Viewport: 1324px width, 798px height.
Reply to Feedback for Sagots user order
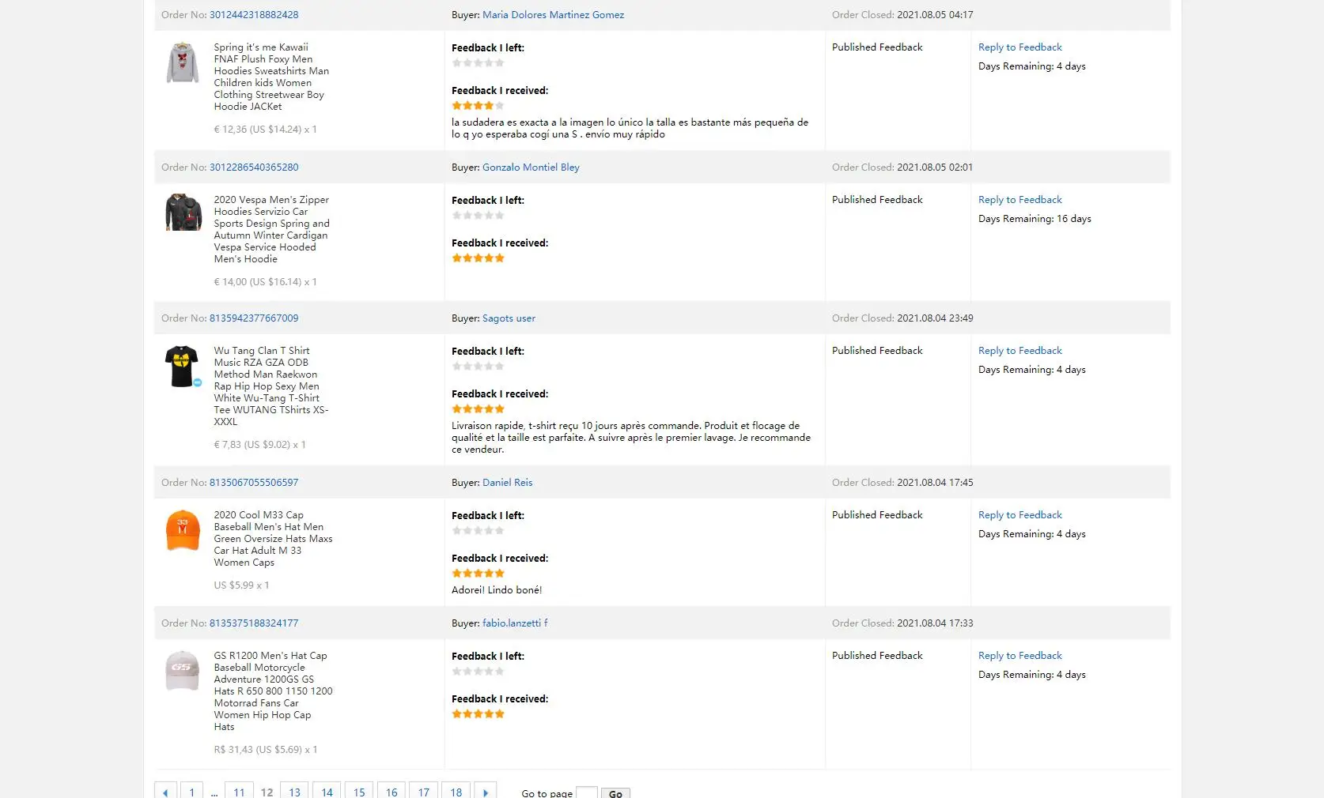point(1019,351)
